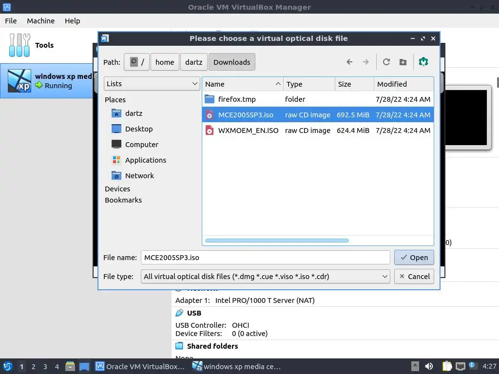Image resolution: width=499 pixels, height=374 pixels.
Task: Expand the Devices section in the sidebar
Action: pyautogui.click(x=117, y=189)
